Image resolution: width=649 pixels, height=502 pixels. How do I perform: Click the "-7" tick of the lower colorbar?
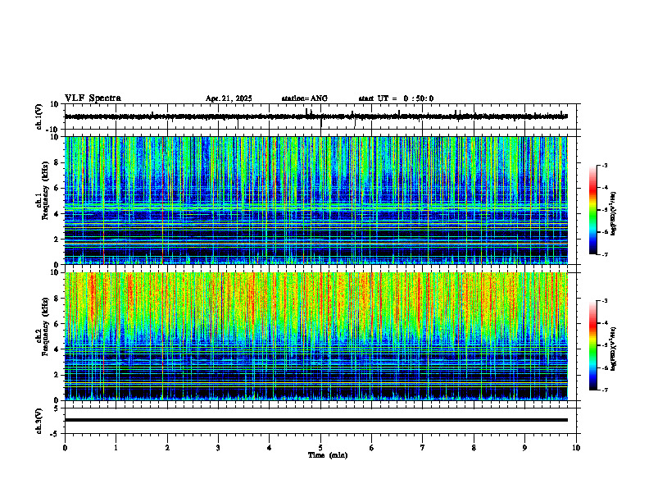[604, 390]
